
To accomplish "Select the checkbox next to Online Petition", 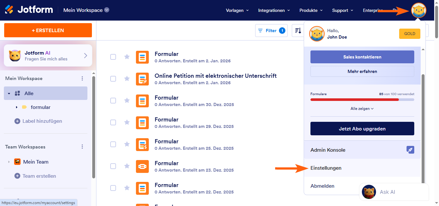I will tap(113, 79).
